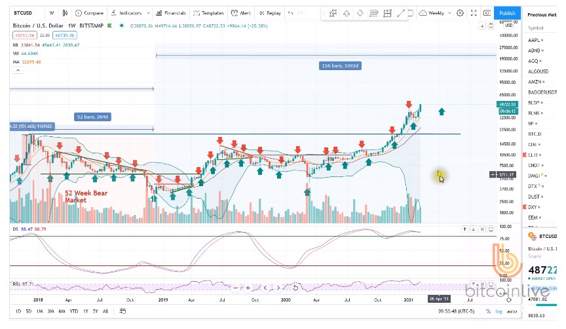This screenshot has width=566, height=329.
Task: Select the YTD time range
Action: click(x=74, y=311)
